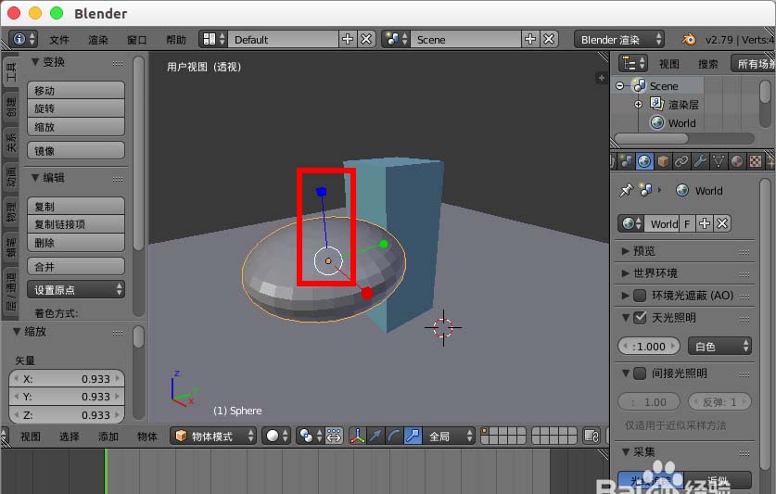Collapse the Scene tree node in outliner

click(619, 86)
